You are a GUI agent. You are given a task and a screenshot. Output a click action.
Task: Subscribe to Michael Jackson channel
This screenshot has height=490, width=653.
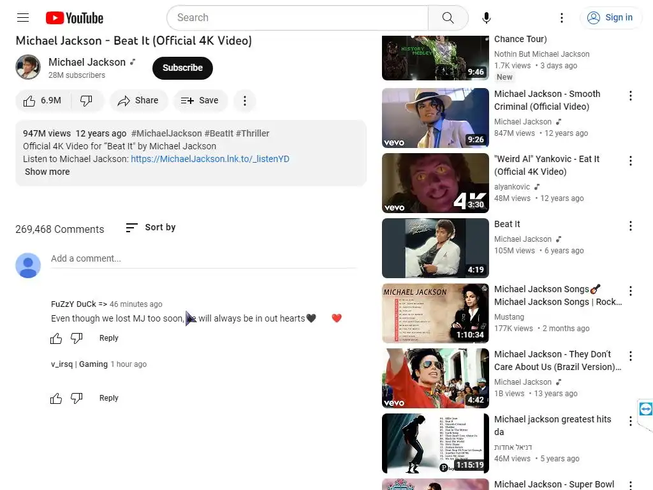pos(182,68)
